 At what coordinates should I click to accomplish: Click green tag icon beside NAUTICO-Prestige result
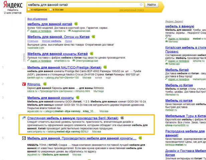(105, 67)
